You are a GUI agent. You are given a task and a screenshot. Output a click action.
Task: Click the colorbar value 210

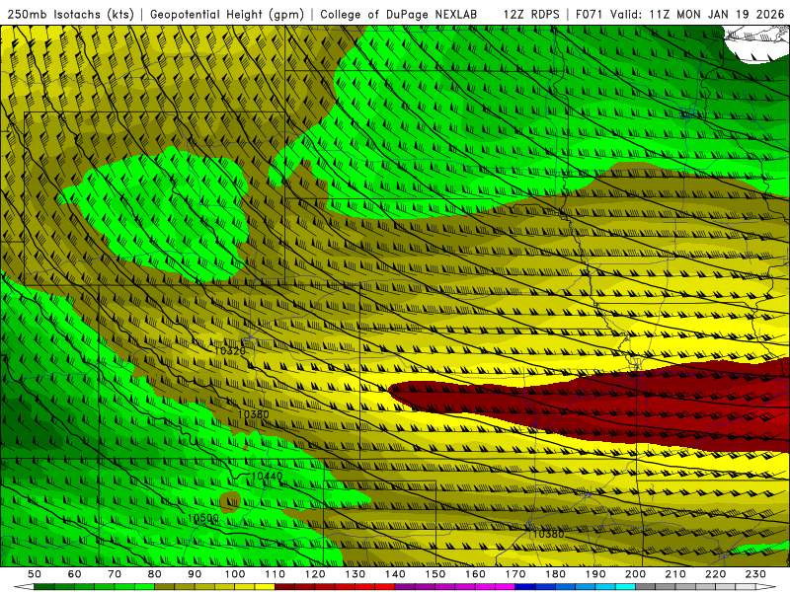(x=675, y=574)
